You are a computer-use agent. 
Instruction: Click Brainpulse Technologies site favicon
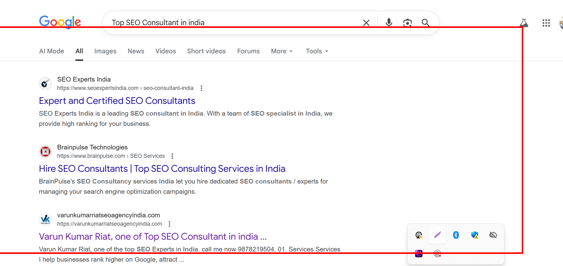[45, 151]
